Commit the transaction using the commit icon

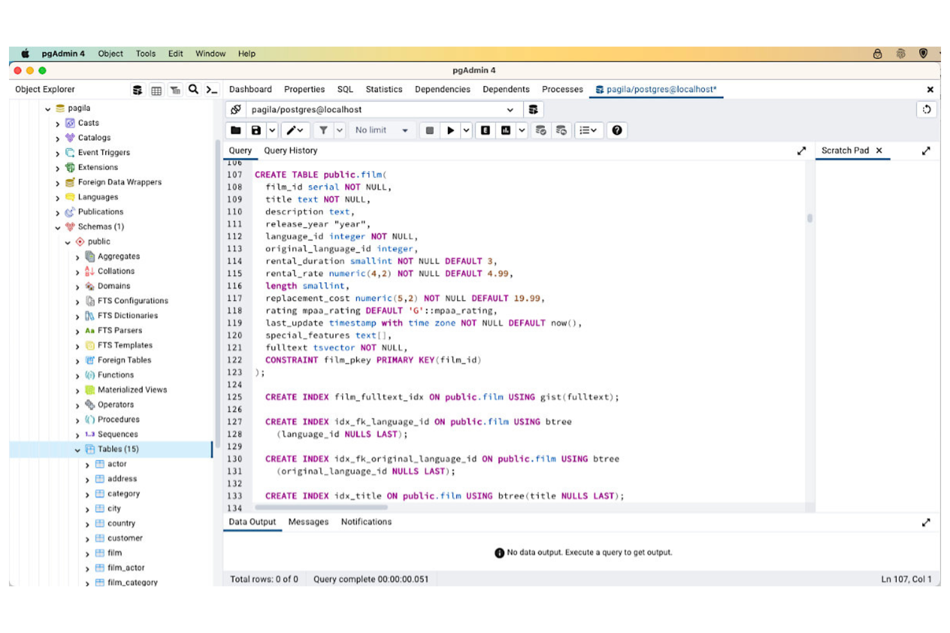click(541, 130)
